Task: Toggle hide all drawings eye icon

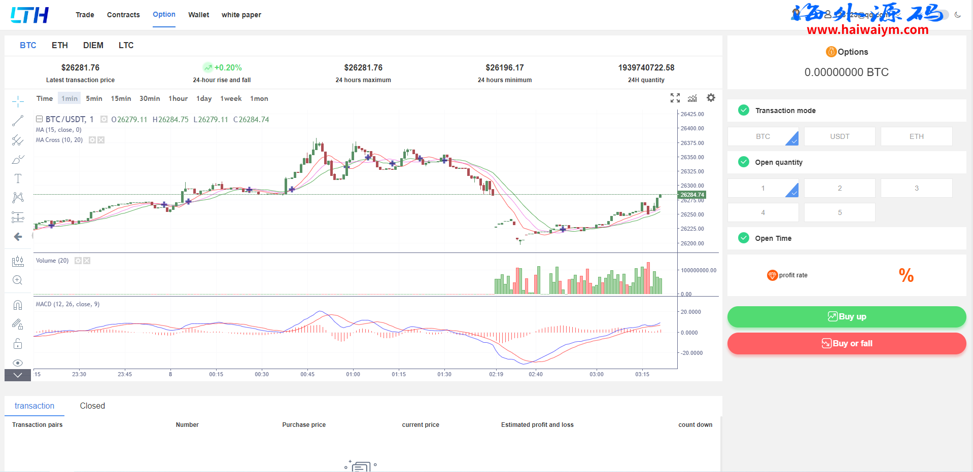Action: click(x=18, y=363)
